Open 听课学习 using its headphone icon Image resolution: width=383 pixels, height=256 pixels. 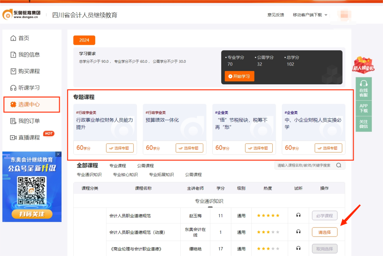pyautogui.click(x=13, y=88)
